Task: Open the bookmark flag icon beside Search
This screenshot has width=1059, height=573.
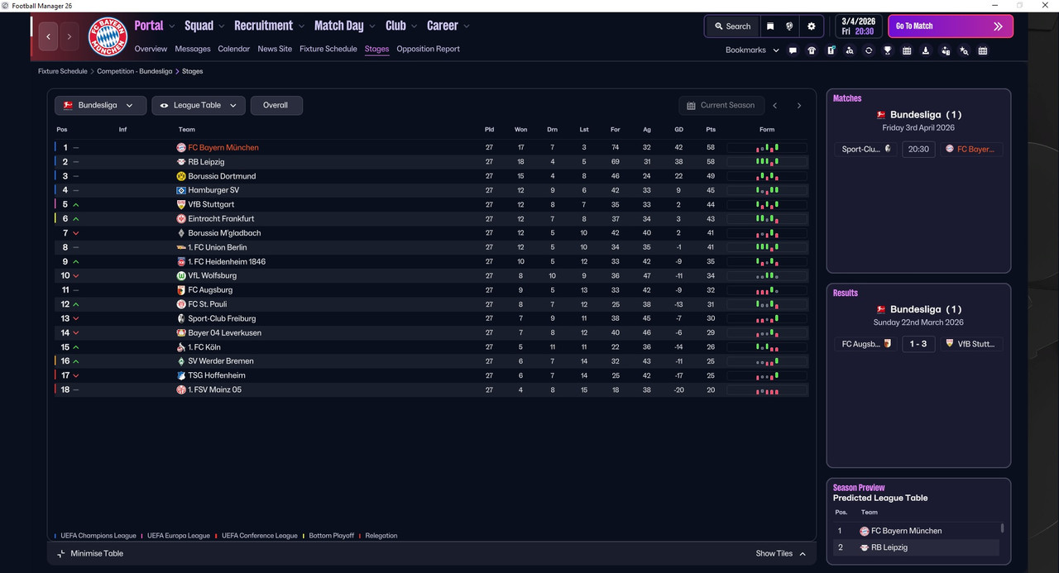Action: 770,26
